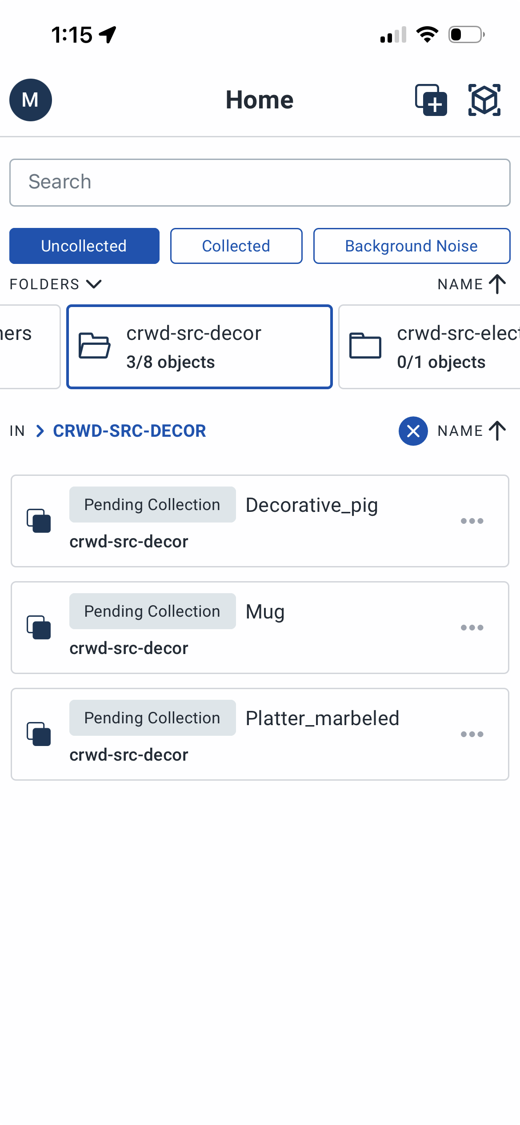Tap the M profile avatar
Screen dimensions: 520x1125
(x=30, y=100)
